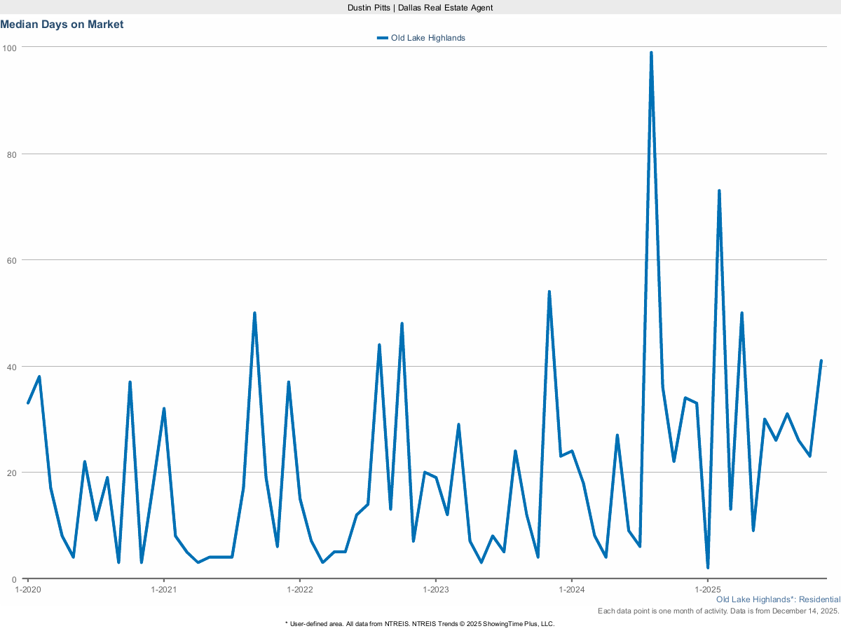This screenshot has height=631, width=841.
Task: Click the 1-2024 axis label
Action: point(573,590)
